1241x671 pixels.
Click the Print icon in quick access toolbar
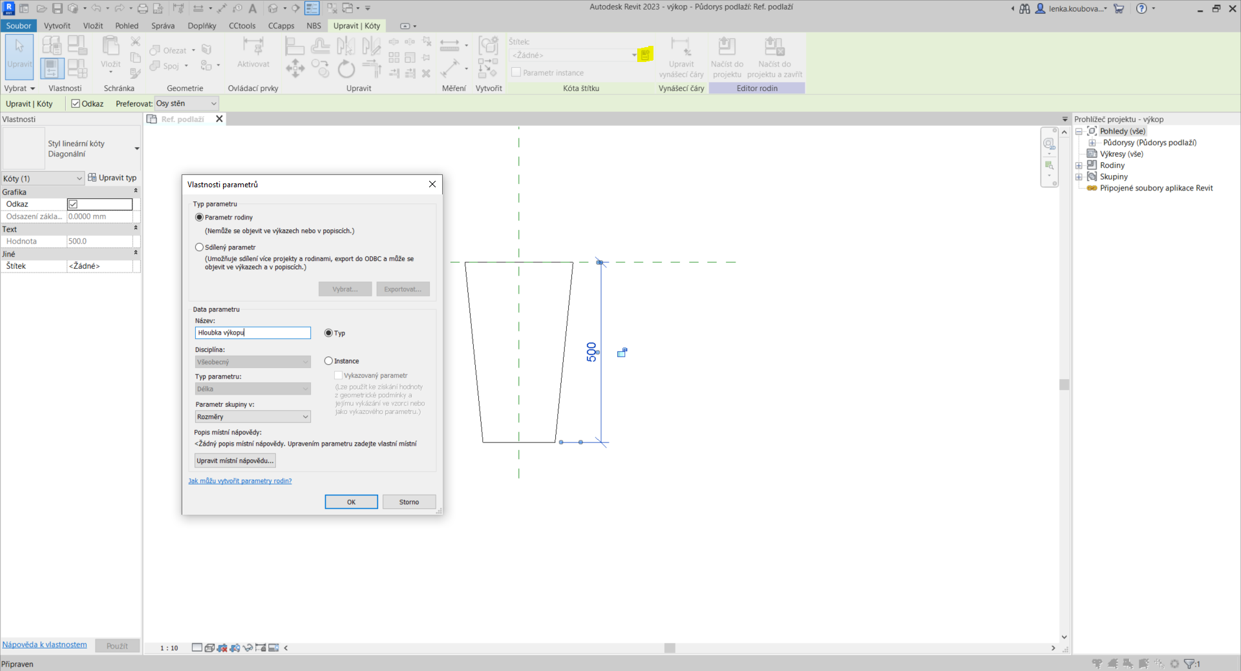click(142, 8)
